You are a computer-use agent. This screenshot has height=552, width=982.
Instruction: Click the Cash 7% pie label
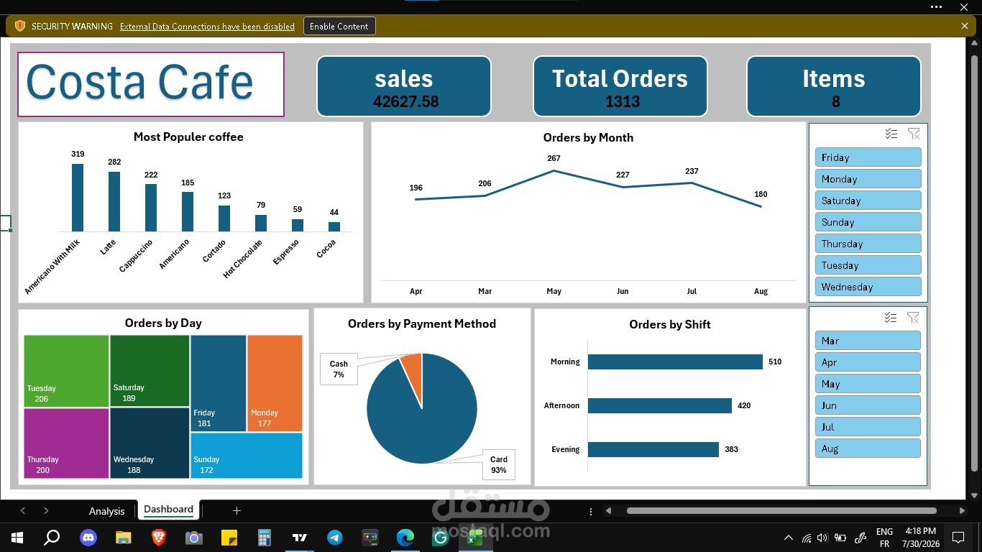339,369
